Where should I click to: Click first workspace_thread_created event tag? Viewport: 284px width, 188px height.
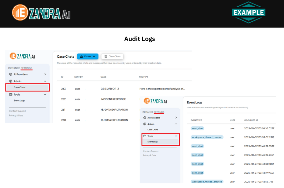207,137
